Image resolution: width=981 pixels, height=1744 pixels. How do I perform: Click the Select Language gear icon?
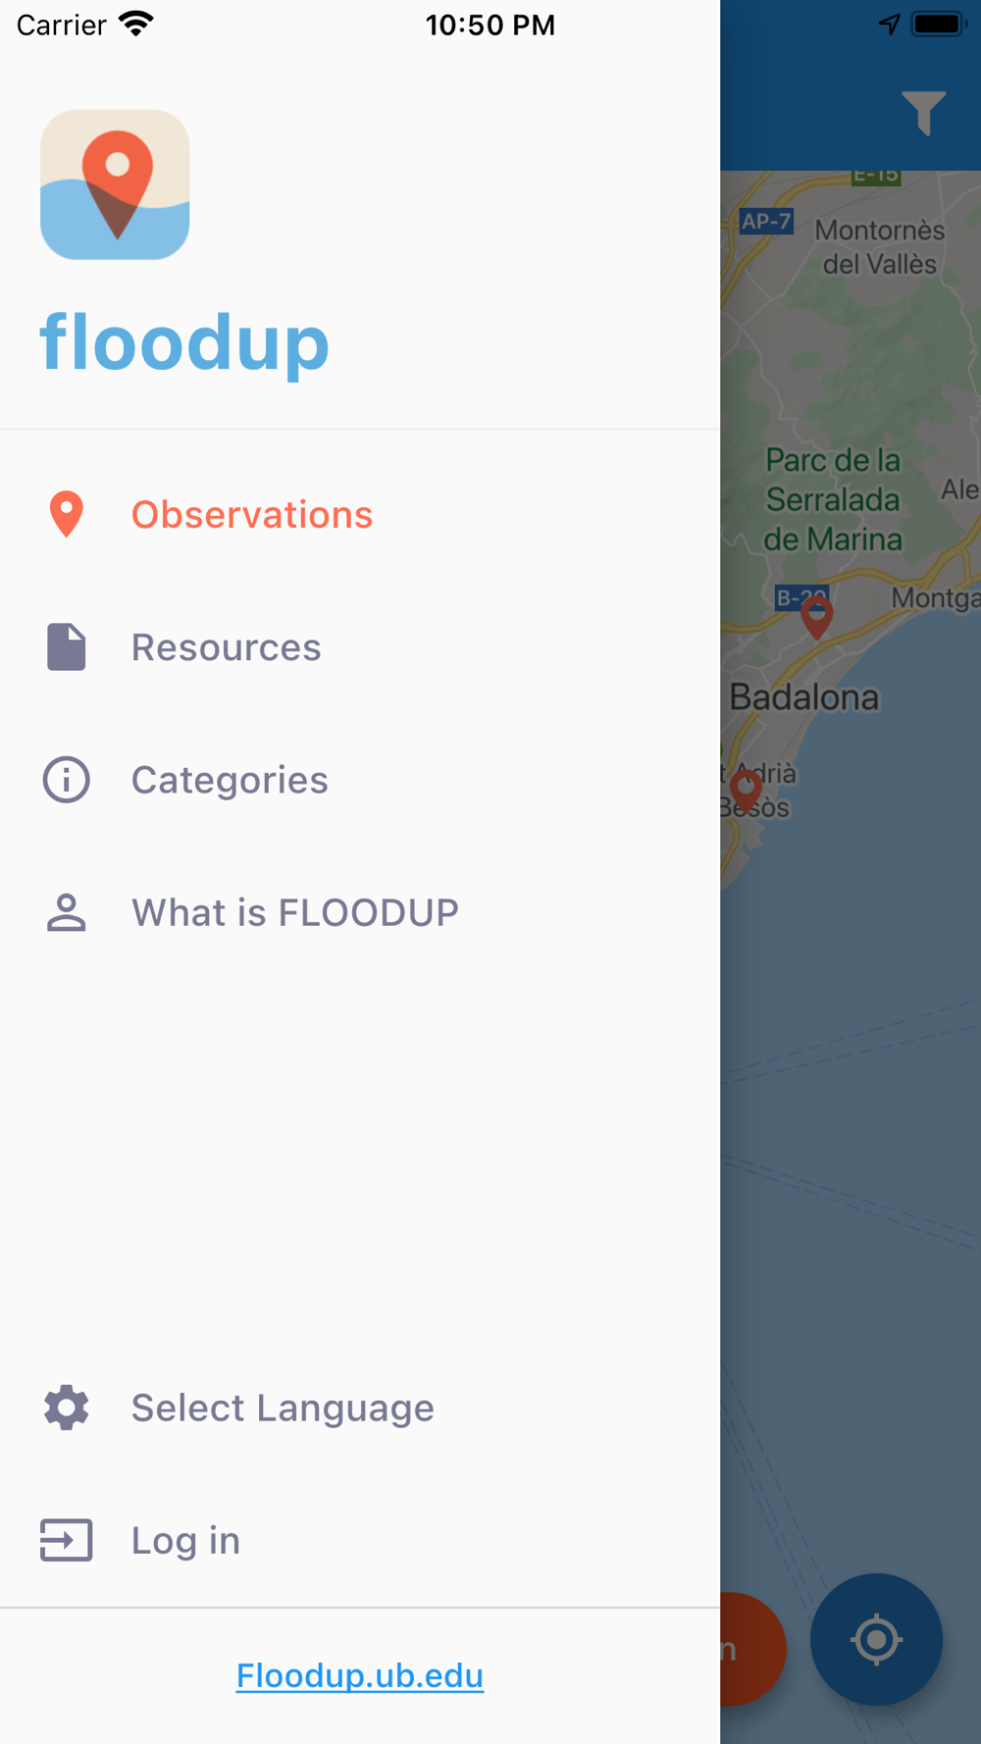tap(66, 1408)
